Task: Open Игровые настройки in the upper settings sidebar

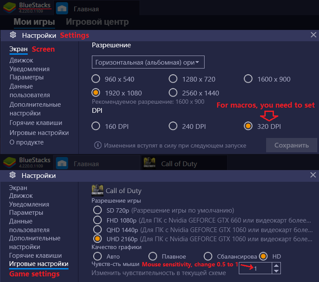Action: (x=39, y=133)
